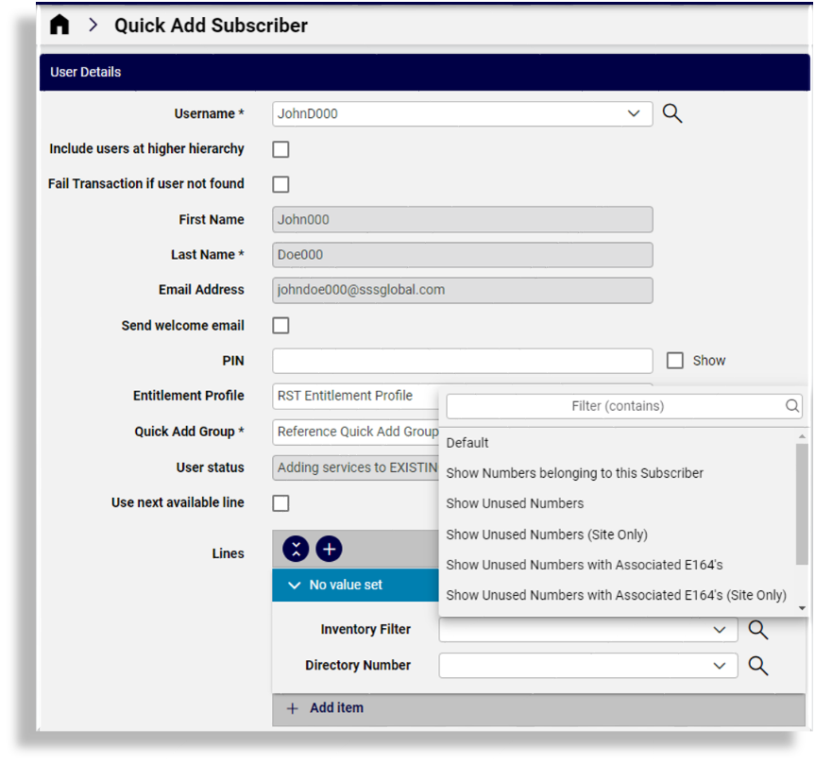This screenshot has height=764, width=815.
Task: Click the home breadcrumb icon
Action: coord(59,25)
